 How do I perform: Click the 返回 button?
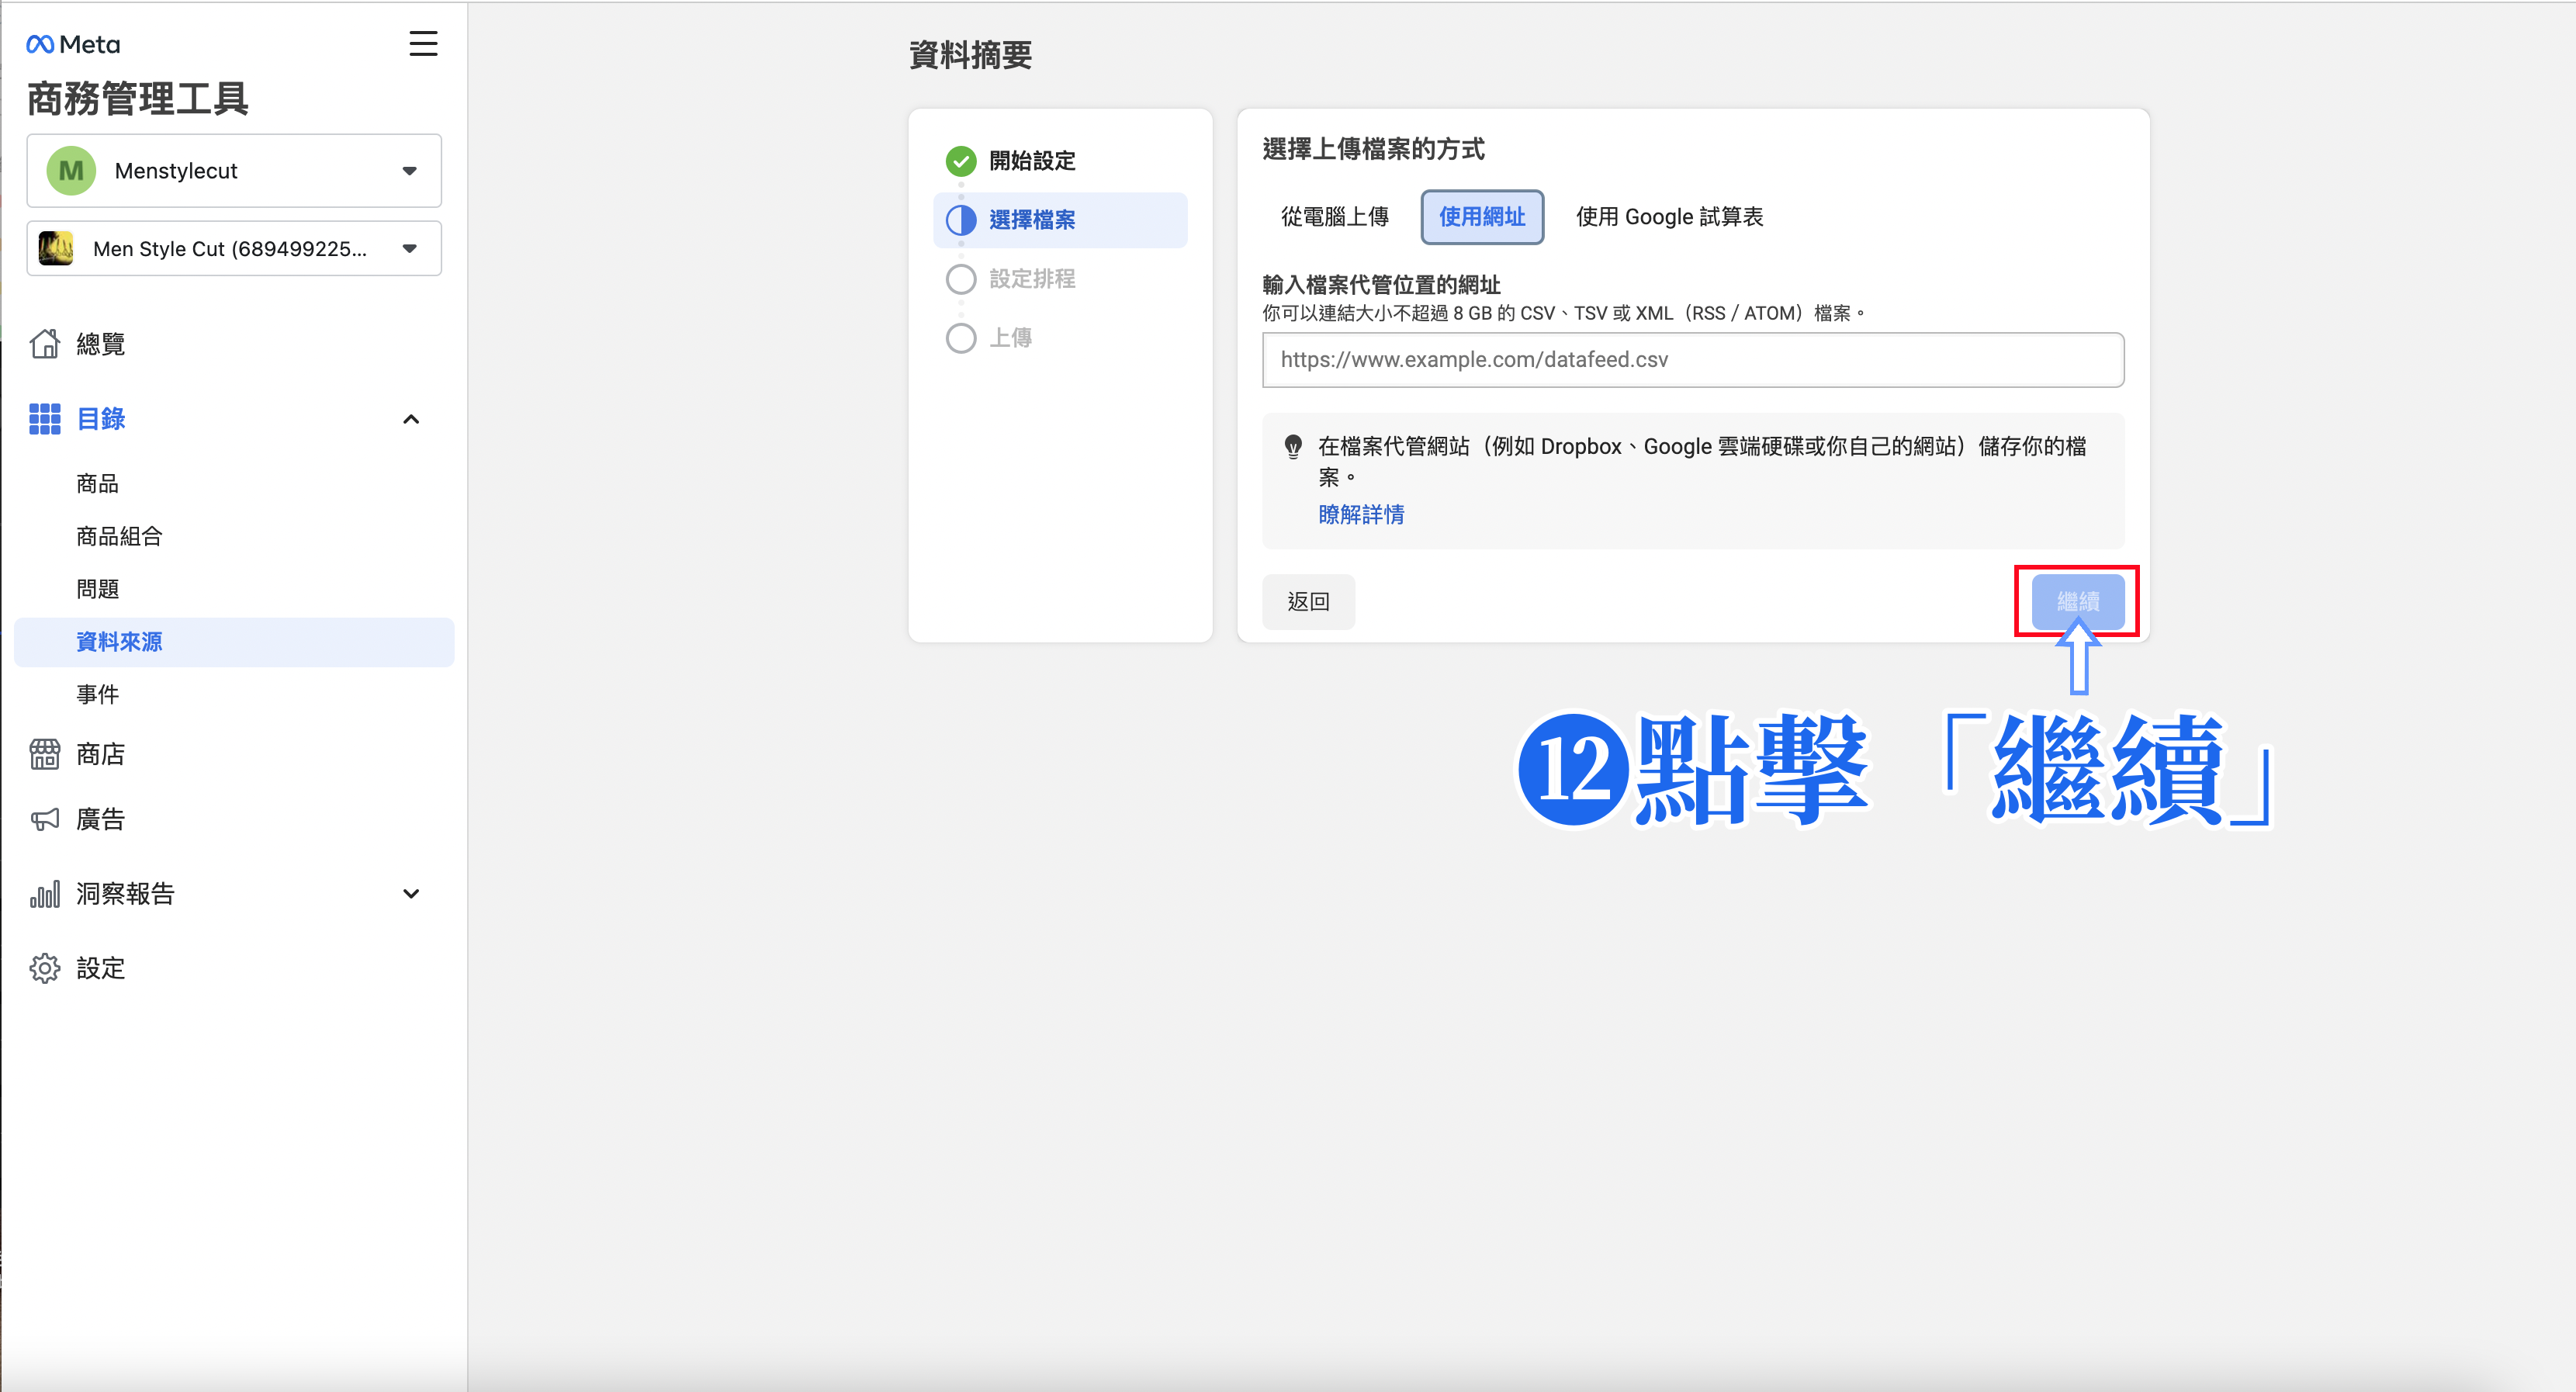1308,602
